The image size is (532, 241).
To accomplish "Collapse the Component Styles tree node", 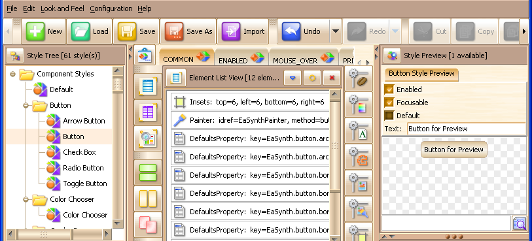I will pyautogui.click(x=13, y=74).
